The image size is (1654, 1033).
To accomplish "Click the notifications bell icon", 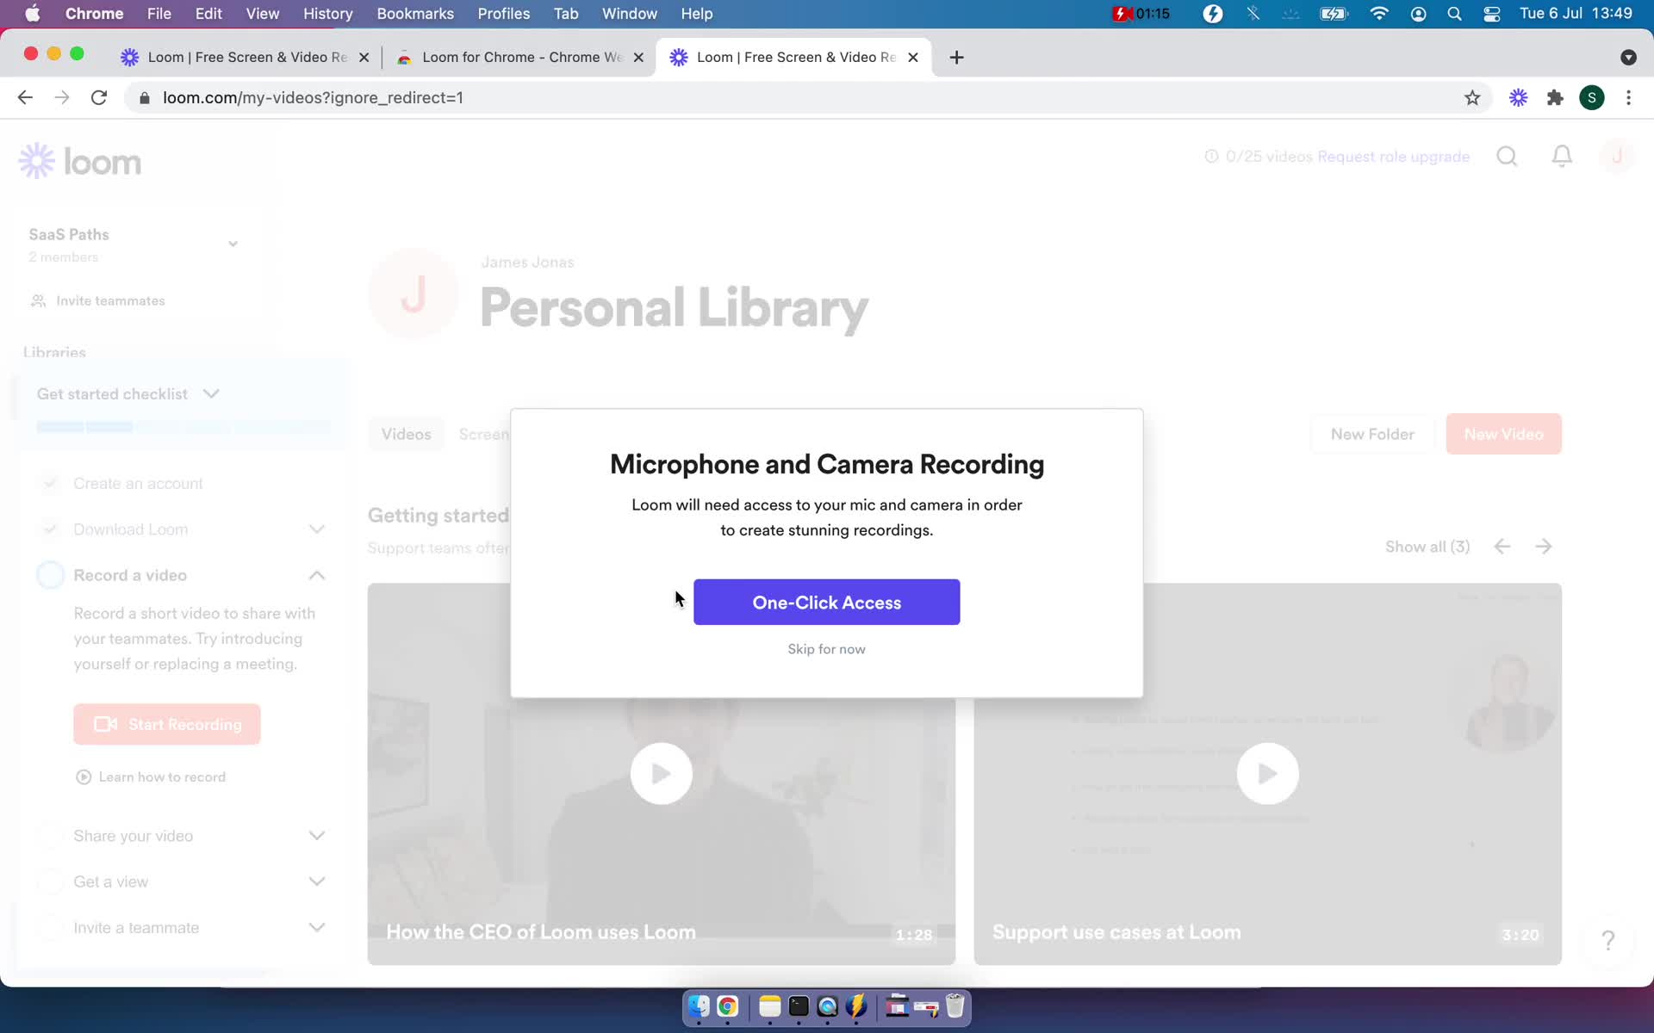I will point(1563,156).
